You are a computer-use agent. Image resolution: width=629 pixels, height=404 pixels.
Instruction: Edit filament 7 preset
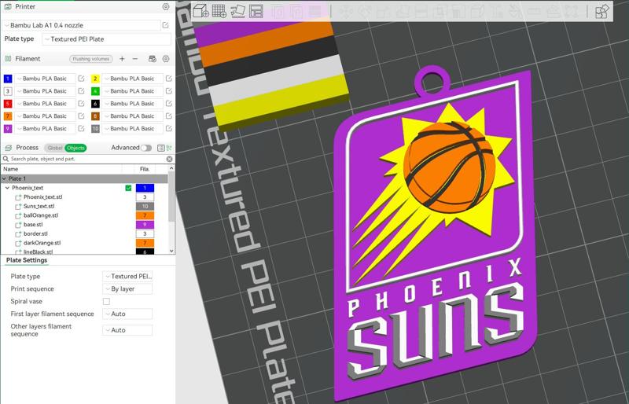(x=82, y=116)
